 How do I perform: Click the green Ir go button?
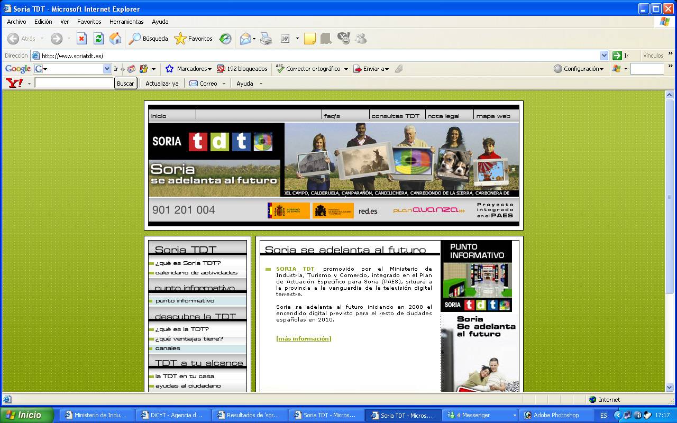[621, 56]
